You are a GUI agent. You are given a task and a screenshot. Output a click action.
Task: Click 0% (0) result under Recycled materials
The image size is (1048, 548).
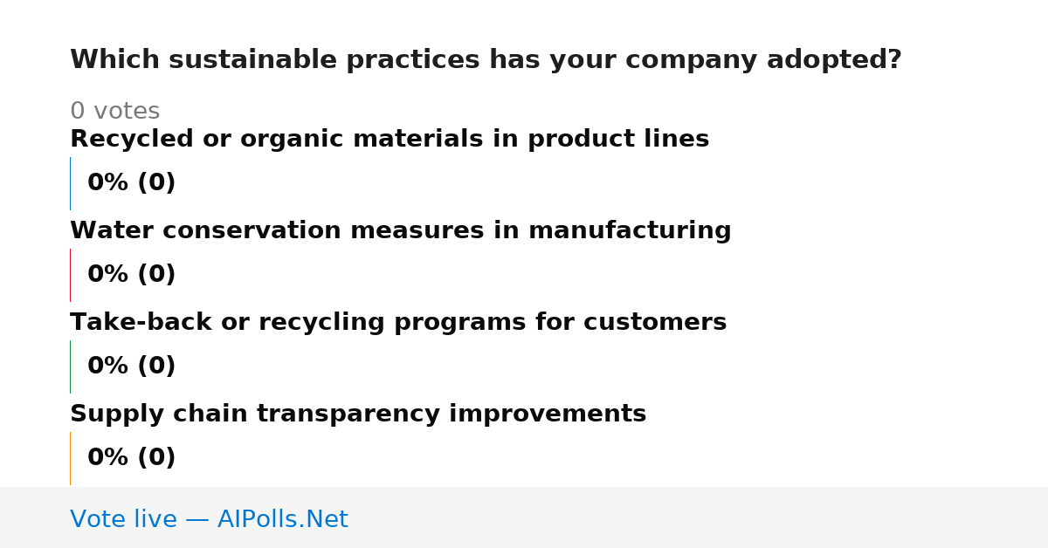click(x=132, y=183)
